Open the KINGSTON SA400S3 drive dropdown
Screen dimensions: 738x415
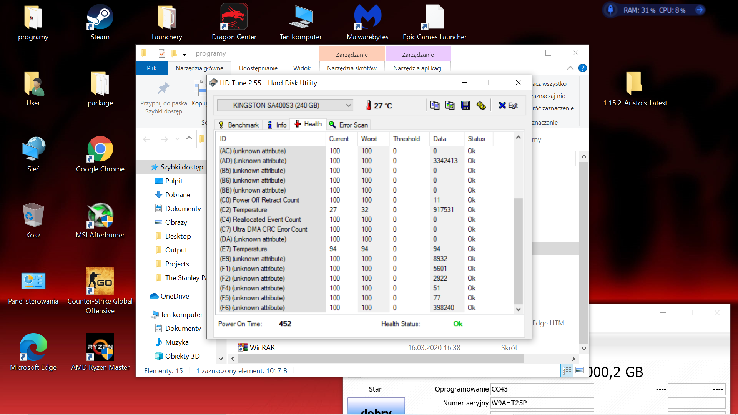(x=285, y=105)
